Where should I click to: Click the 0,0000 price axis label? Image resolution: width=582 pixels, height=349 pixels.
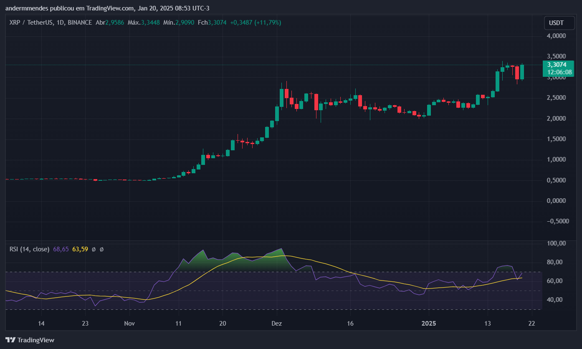click(x=557, y=201)
